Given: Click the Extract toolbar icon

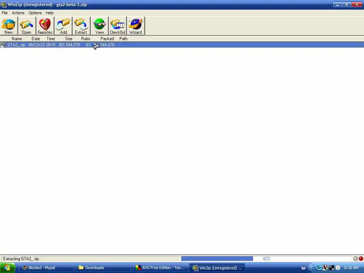Looking at the screenshot, I should point(81,26).
